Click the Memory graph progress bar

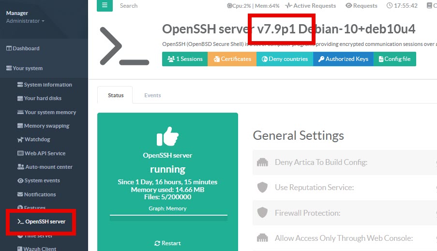point(167,218)
